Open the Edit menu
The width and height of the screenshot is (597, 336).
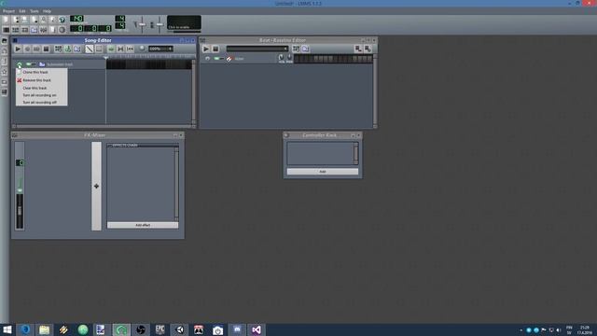[22, 11]
